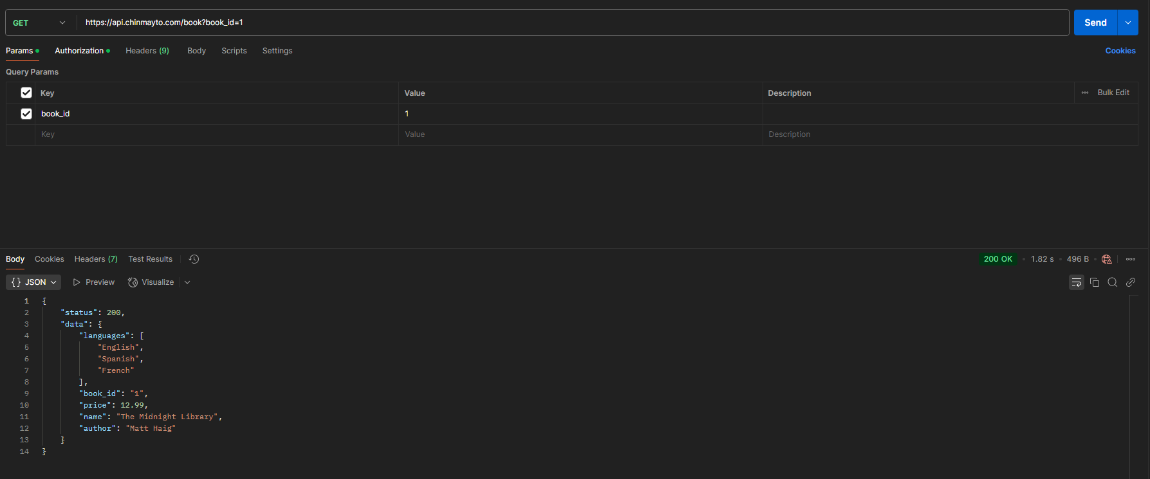
Task: Click "The Midnight Library" in response
Action: pyautogui.click(x=167, y=417)
